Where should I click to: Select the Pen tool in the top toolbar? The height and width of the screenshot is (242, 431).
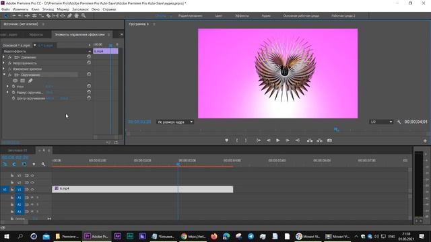coord(69,16)
